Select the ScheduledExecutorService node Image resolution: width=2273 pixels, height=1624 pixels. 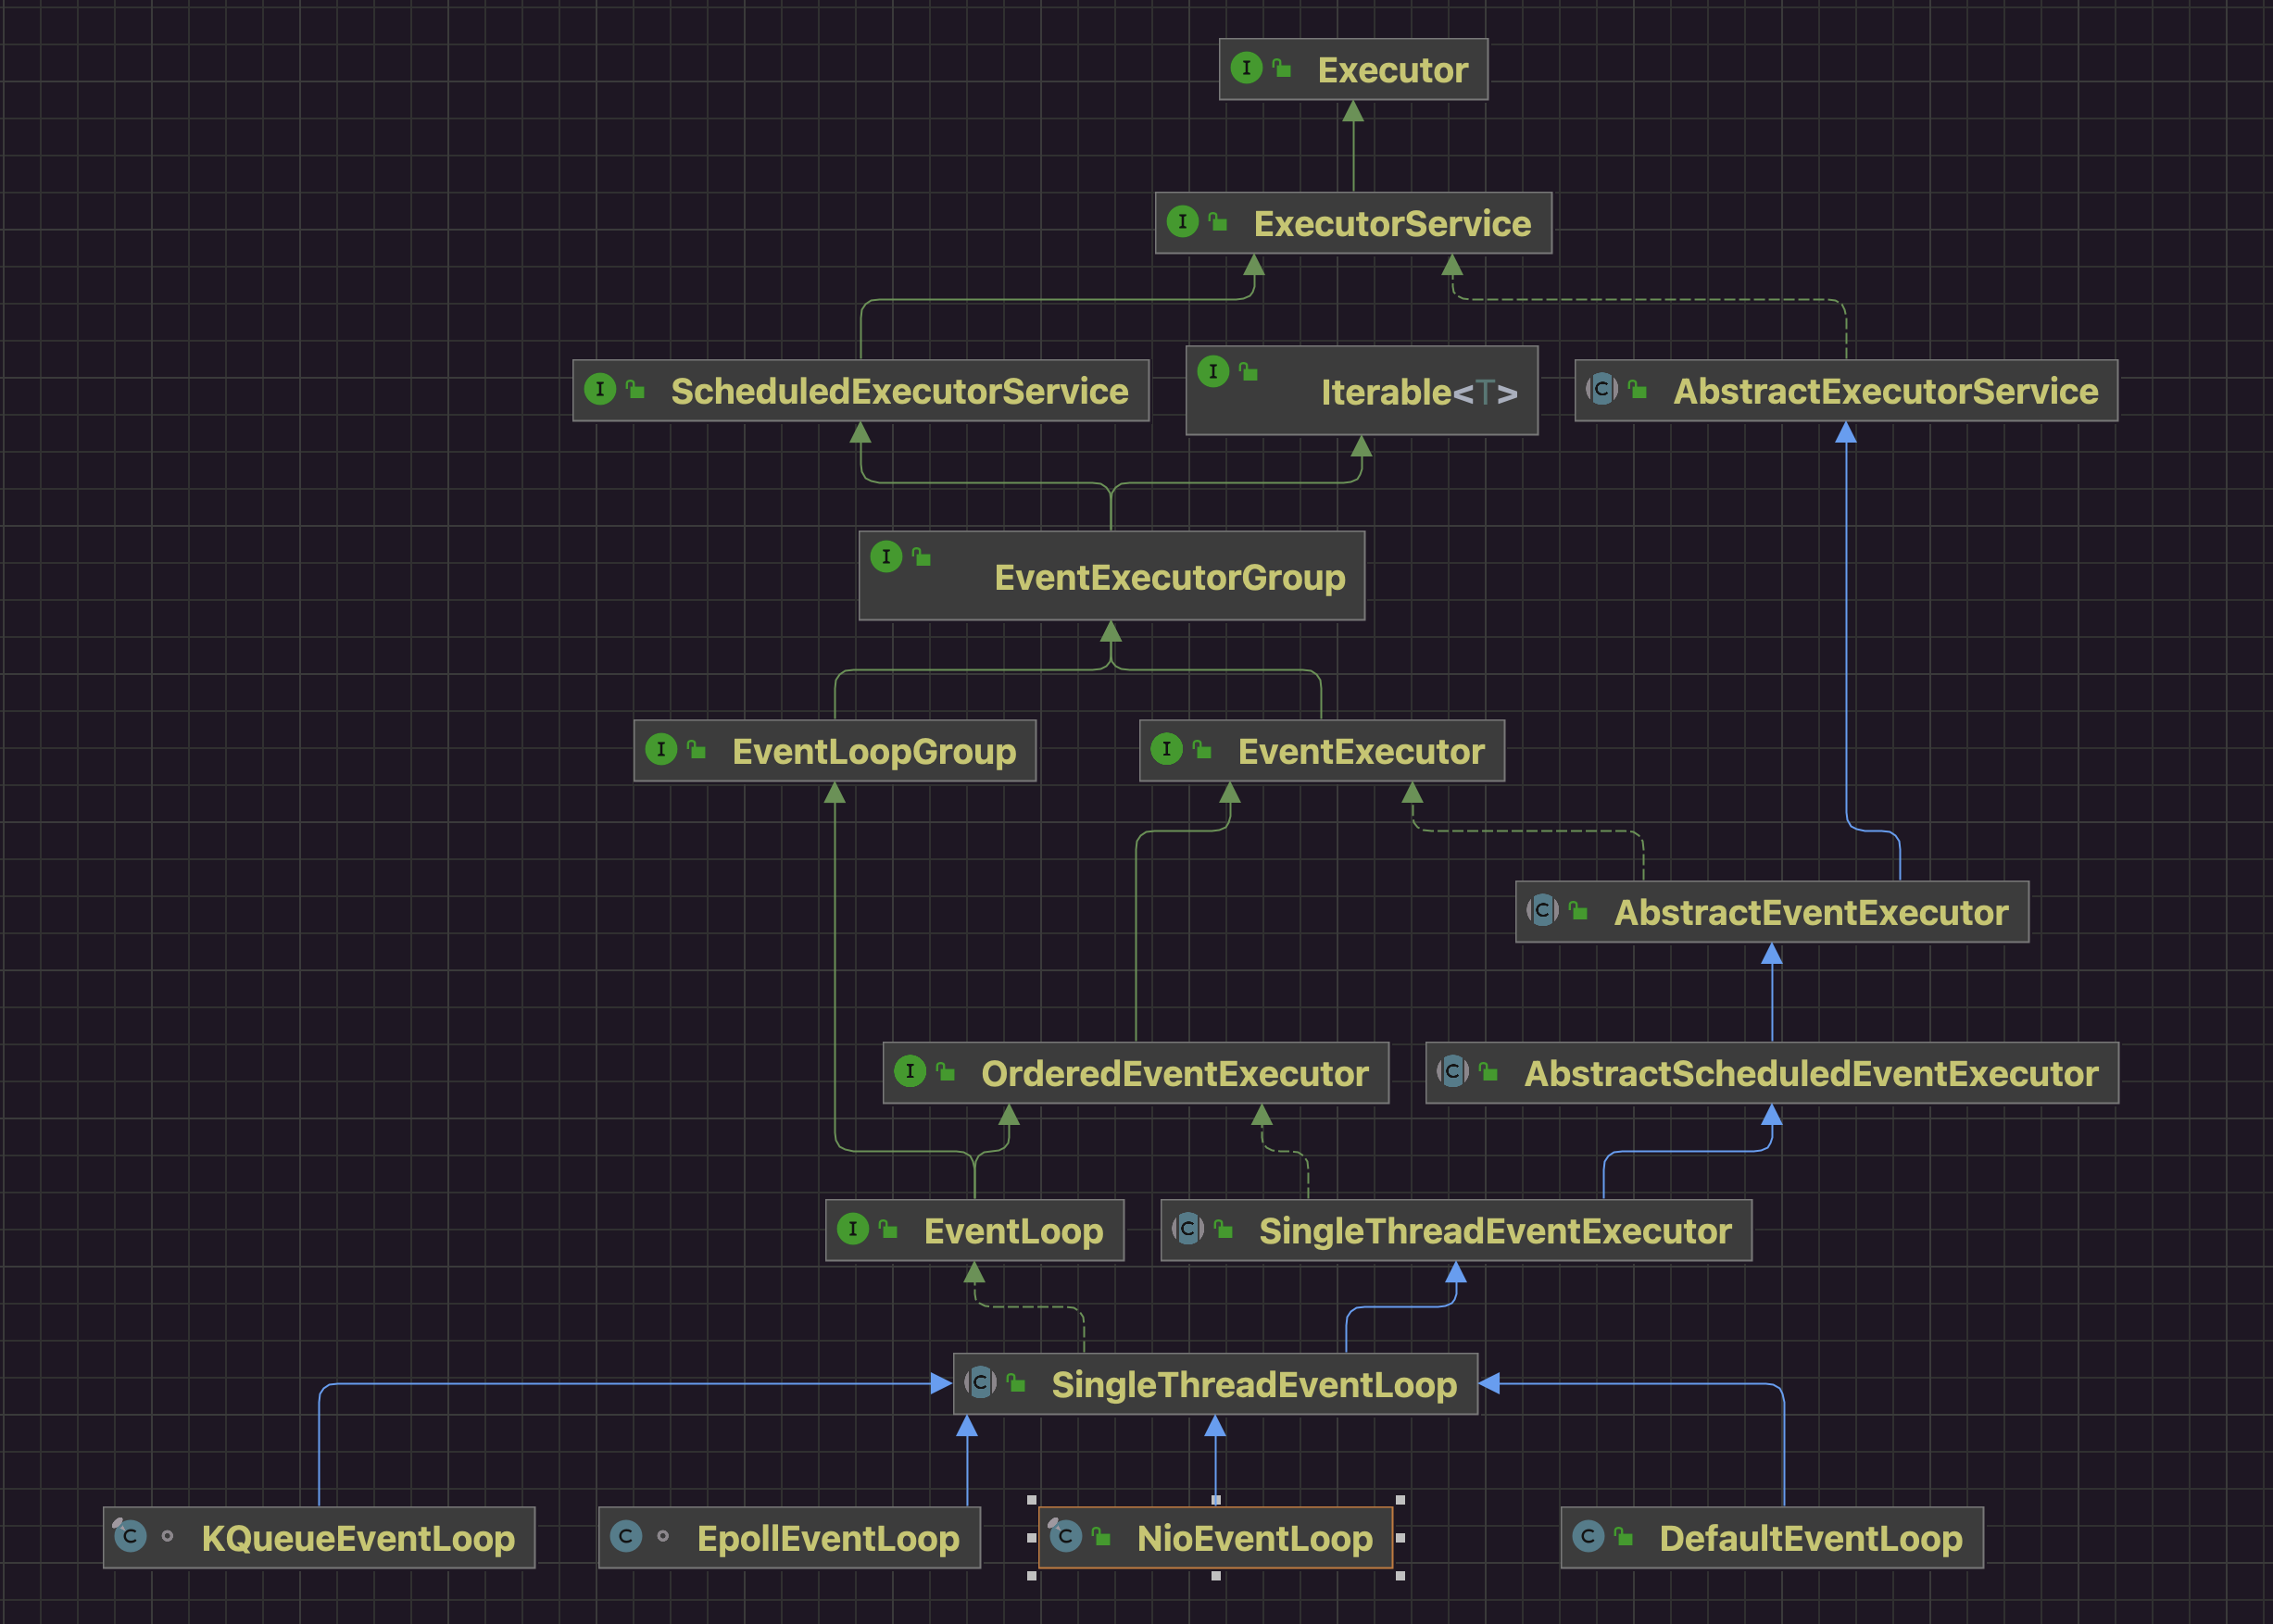coord(898,391)
